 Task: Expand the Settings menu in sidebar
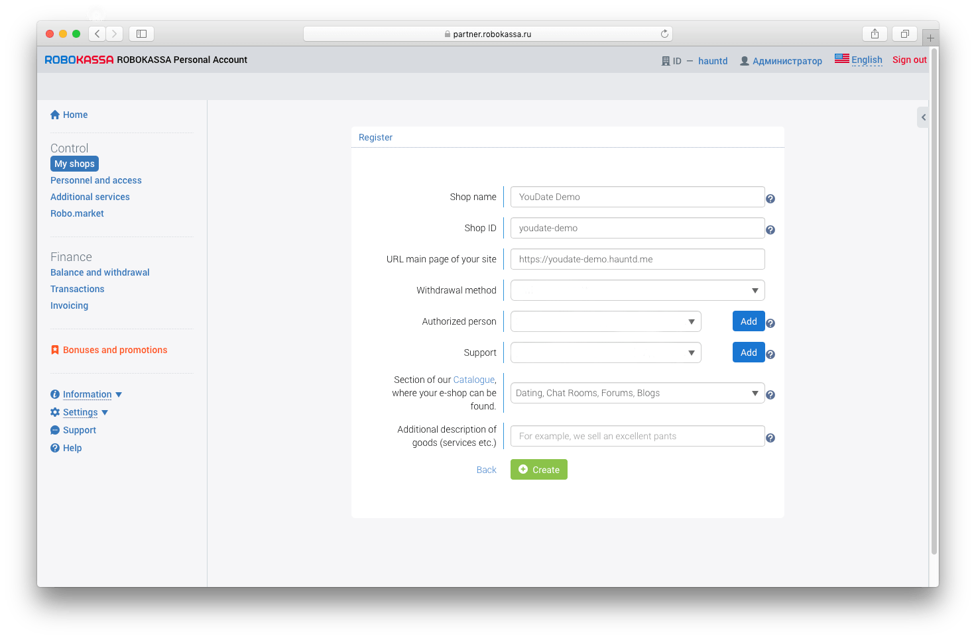click(x=80, y=412)
